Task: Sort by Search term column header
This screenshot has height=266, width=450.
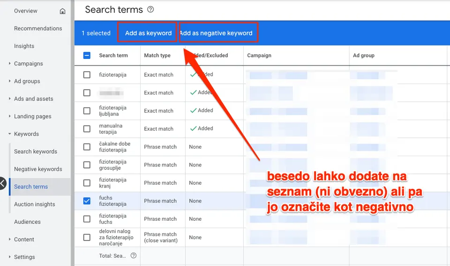Action: (x=113, y=55)
